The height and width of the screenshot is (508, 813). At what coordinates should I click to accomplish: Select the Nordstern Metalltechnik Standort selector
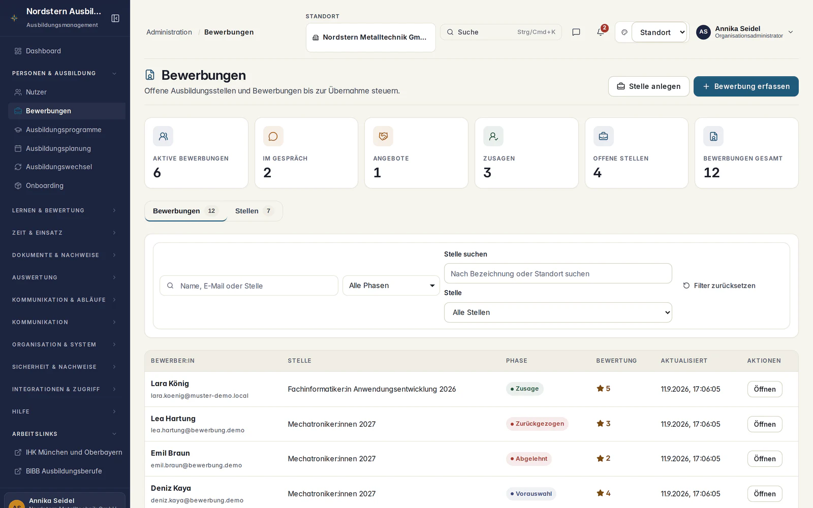pyautogui.click(x=371, y=37)
